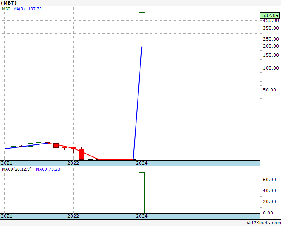Click the 20.00 MACD axis label
Viewport: 281px width, 226px height.
pyautogui.click(x=269, y=202)
